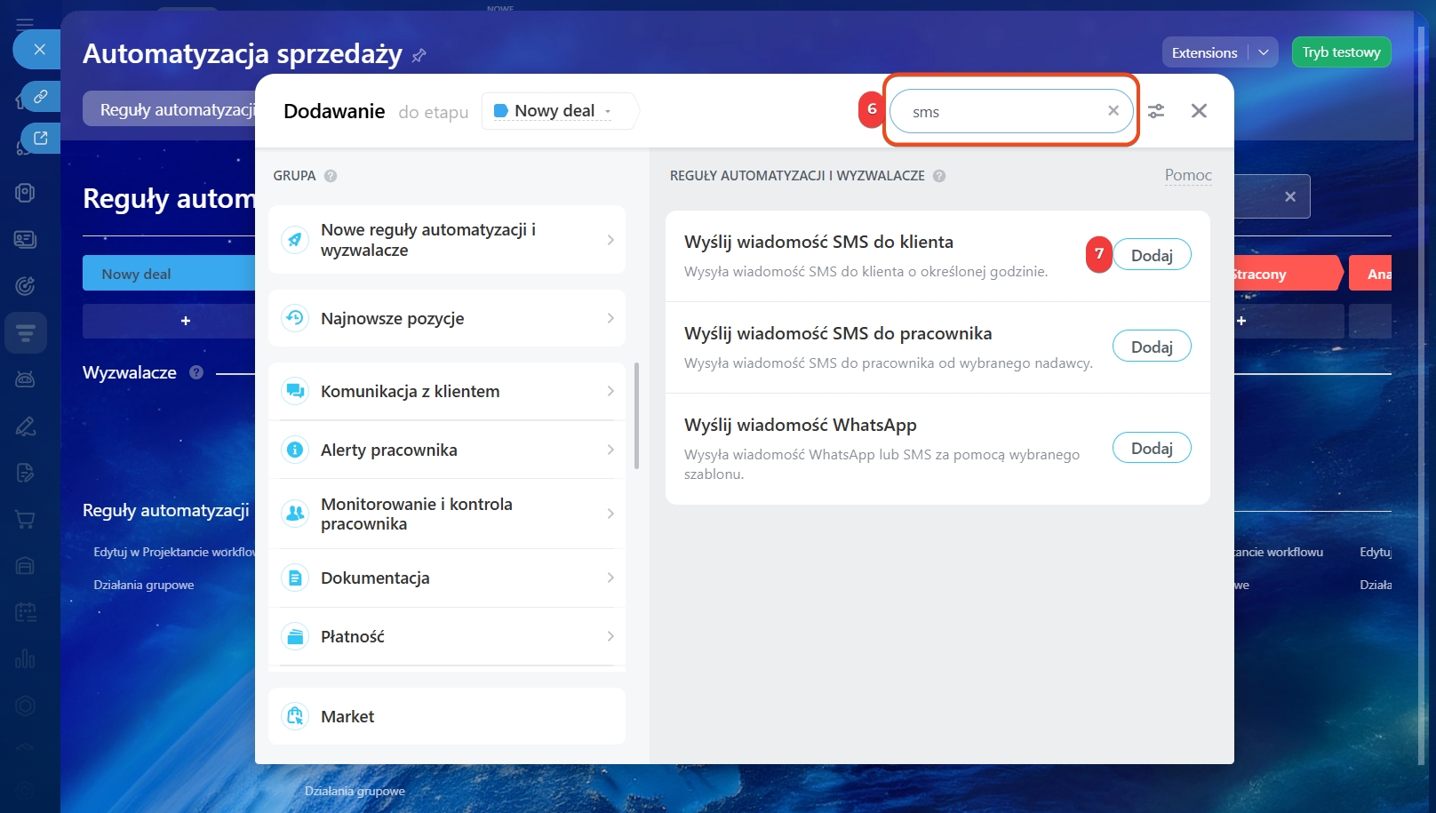Close the Dodawanie dialog
1436x813 pixels.
1199,111
